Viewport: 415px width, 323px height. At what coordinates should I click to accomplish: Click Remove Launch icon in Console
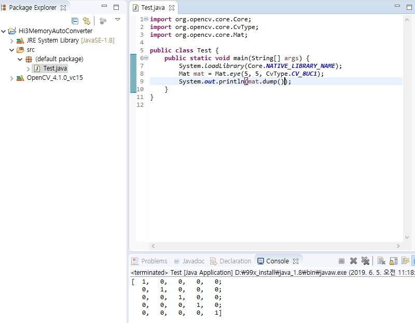353,261
